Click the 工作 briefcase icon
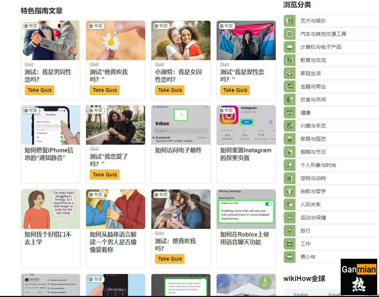The image size is (379, 297). pos(290,244)
